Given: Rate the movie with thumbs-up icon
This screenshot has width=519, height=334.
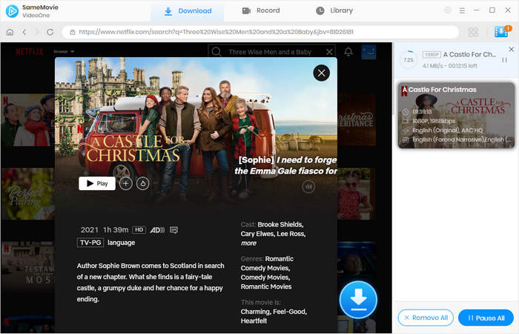Looking at the screenshot, I should [x=143, y=183].
